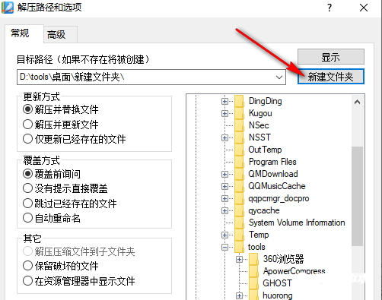
Task: Expand the DingDing tree node
Action: pyautogui.click(x=224, y=101)
